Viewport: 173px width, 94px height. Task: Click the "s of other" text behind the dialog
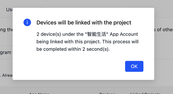coord(164,29)
